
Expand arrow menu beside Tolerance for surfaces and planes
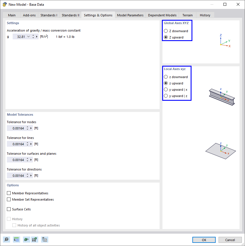pyautogui.click(x=31, y=160)
